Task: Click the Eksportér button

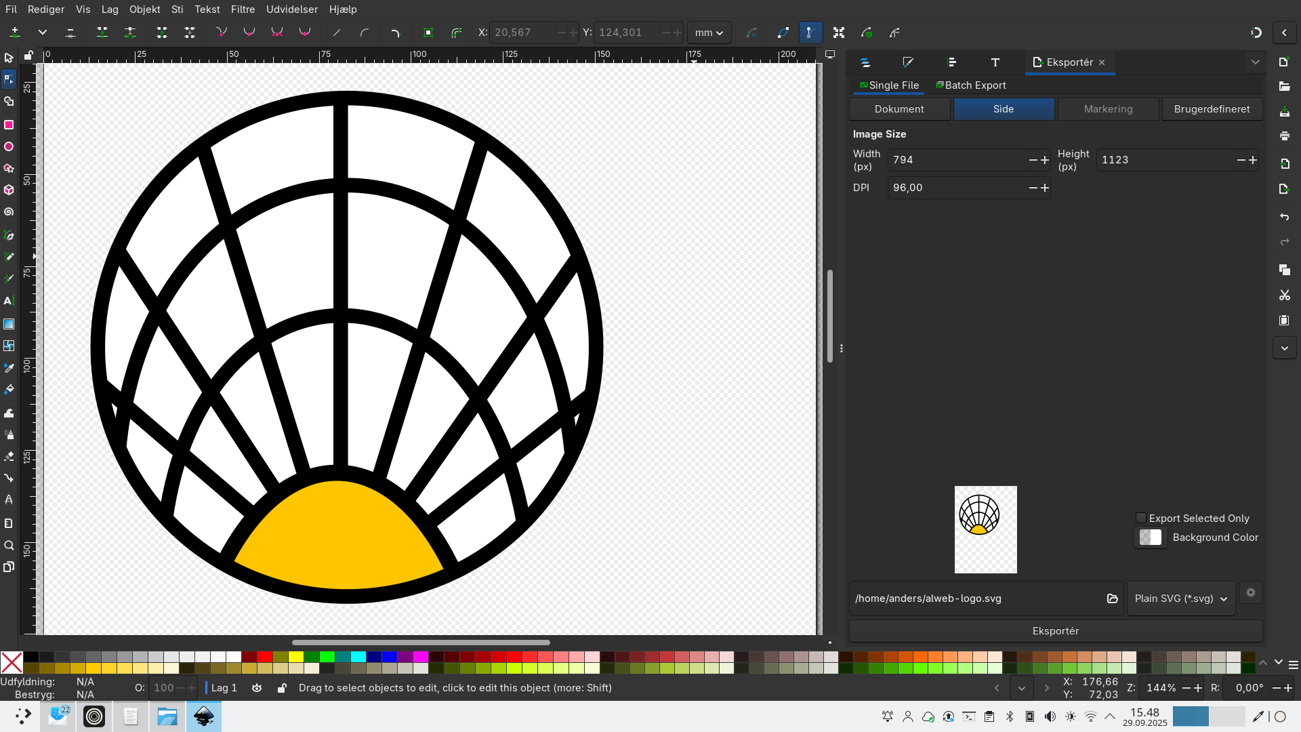Action: 1055,631
